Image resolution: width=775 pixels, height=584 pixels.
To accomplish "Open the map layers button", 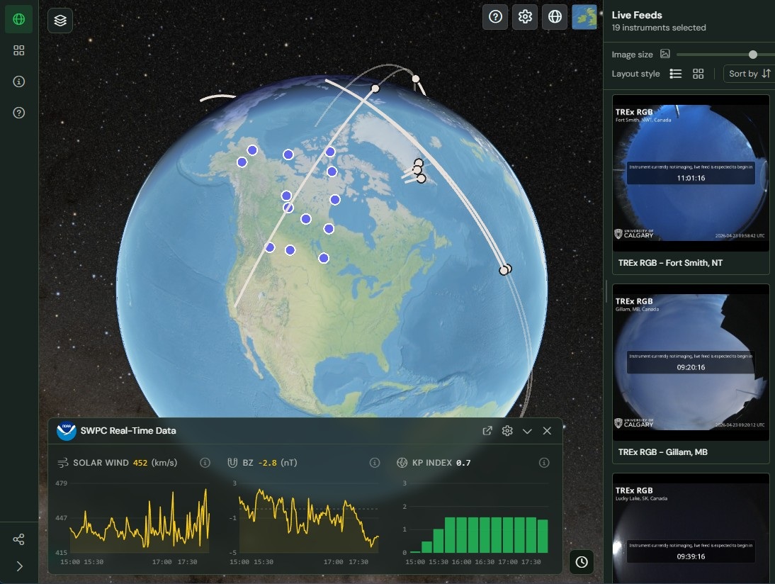I will coord(60,21).
